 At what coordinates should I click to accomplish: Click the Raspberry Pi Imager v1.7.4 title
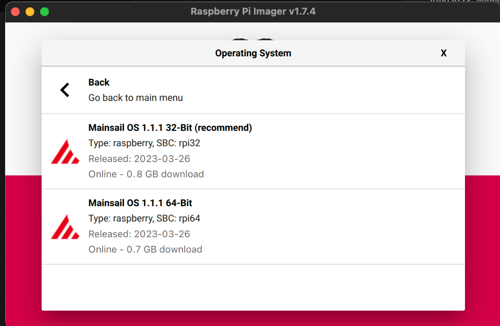tap(253, 11)
